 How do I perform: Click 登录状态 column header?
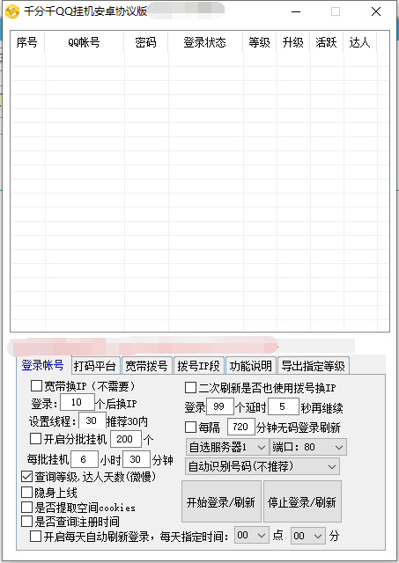click(x=205, y=42)
